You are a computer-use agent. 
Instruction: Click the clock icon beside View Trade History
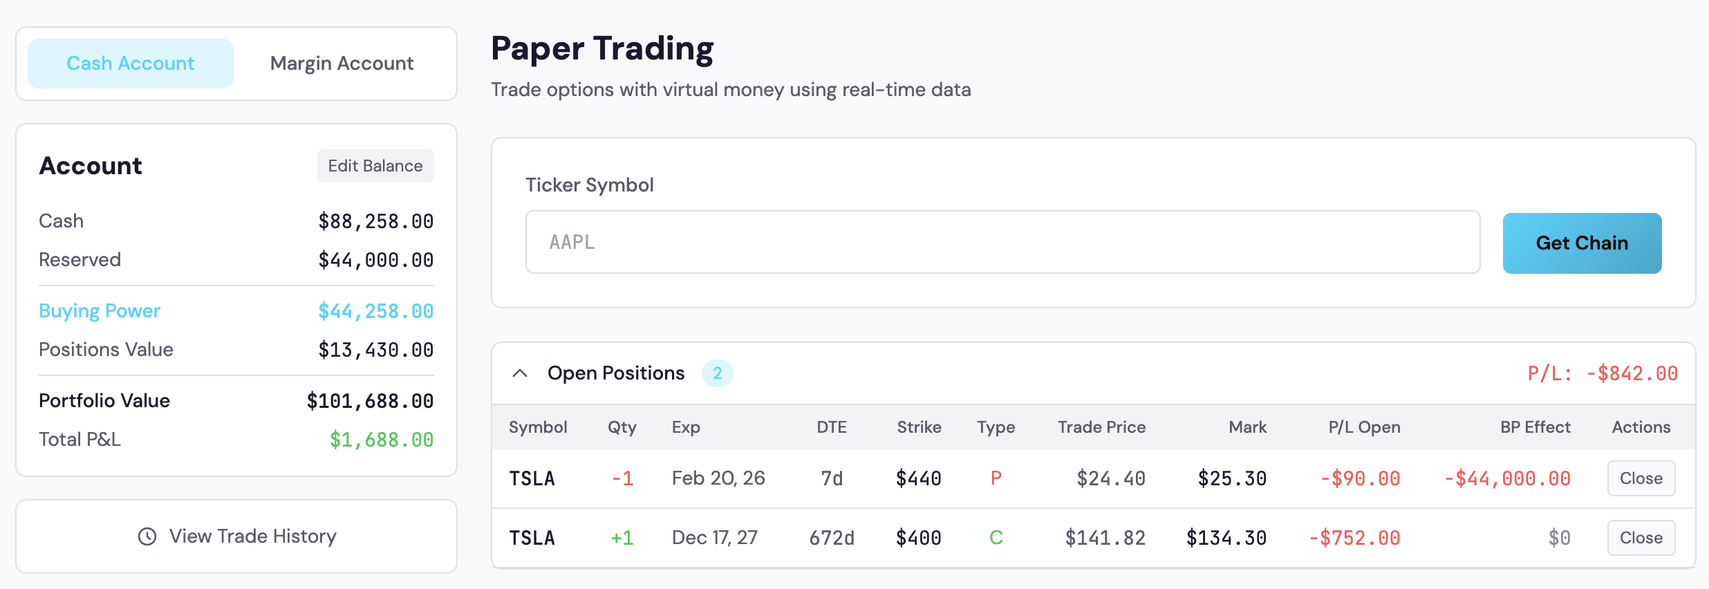149,536
